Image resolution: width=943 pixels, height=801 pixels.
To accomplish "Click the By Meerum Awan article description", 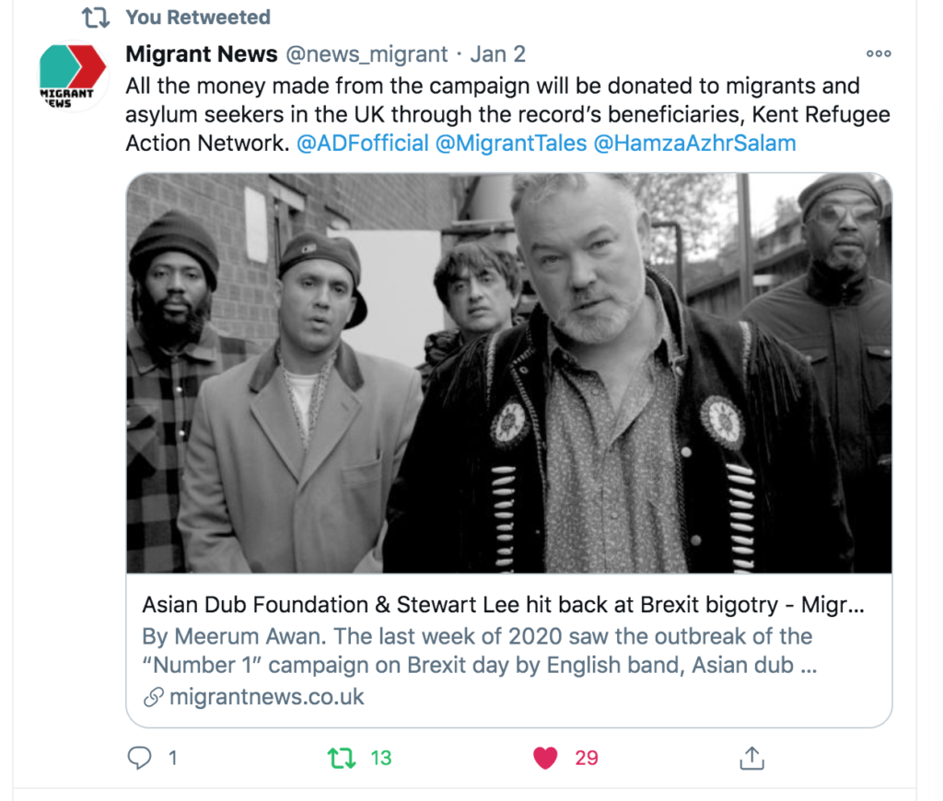I will click(479, 651).
